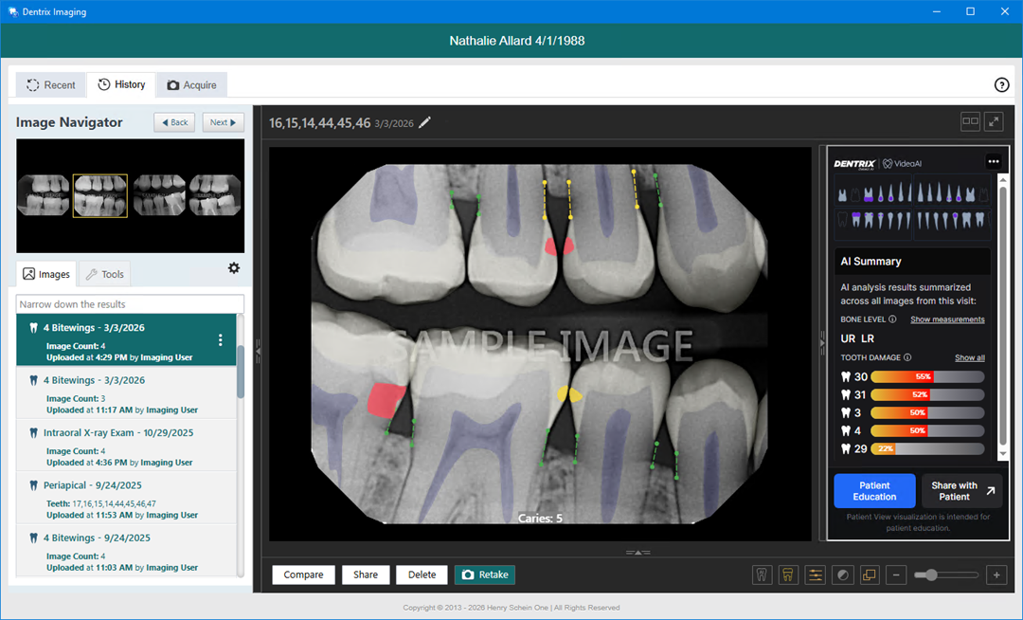Open the image adjustment sliders tool
The height and width of the screenshot is (620, 1023).
pos(816,574)
